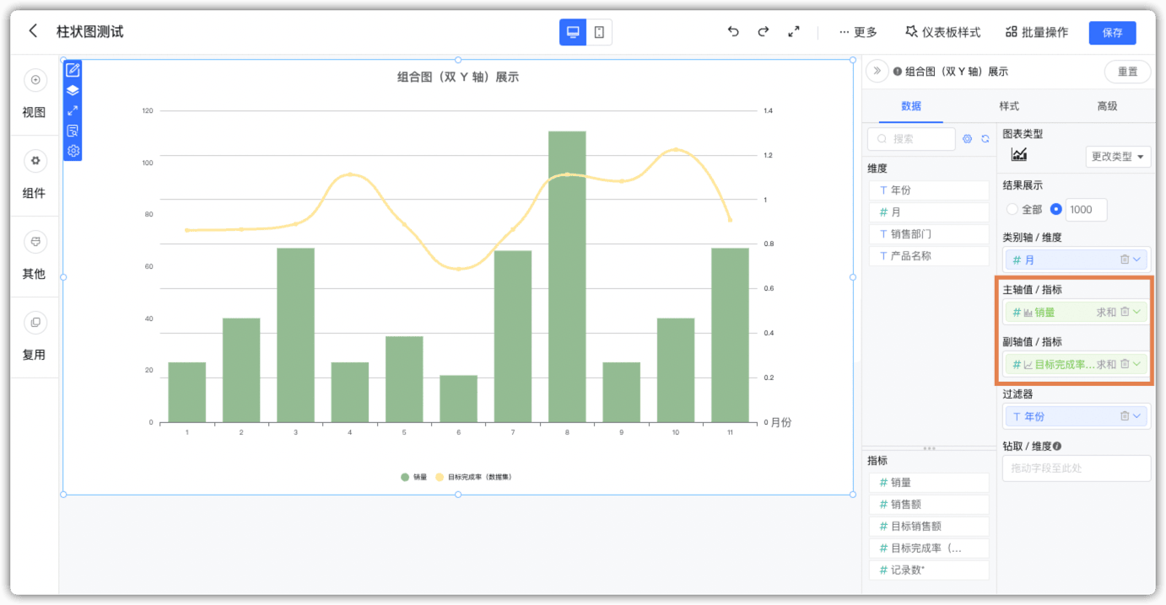Click the chart settings gear icon

pos(73,151)
